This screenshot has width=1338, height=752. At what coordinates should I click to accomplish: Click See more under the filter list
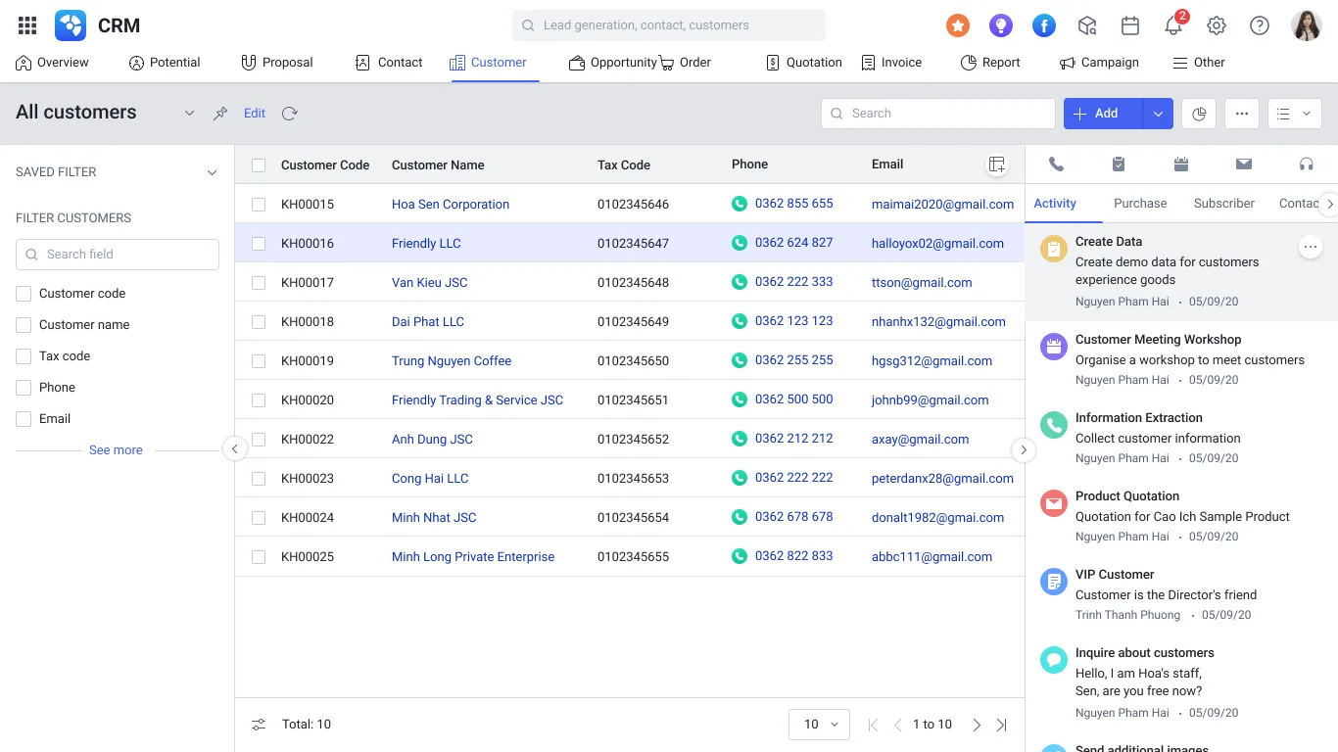coord(116,449)
